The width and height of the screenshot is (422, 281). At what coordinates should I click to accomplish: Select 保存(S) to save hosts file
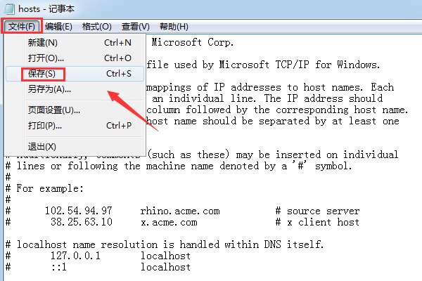75,74
